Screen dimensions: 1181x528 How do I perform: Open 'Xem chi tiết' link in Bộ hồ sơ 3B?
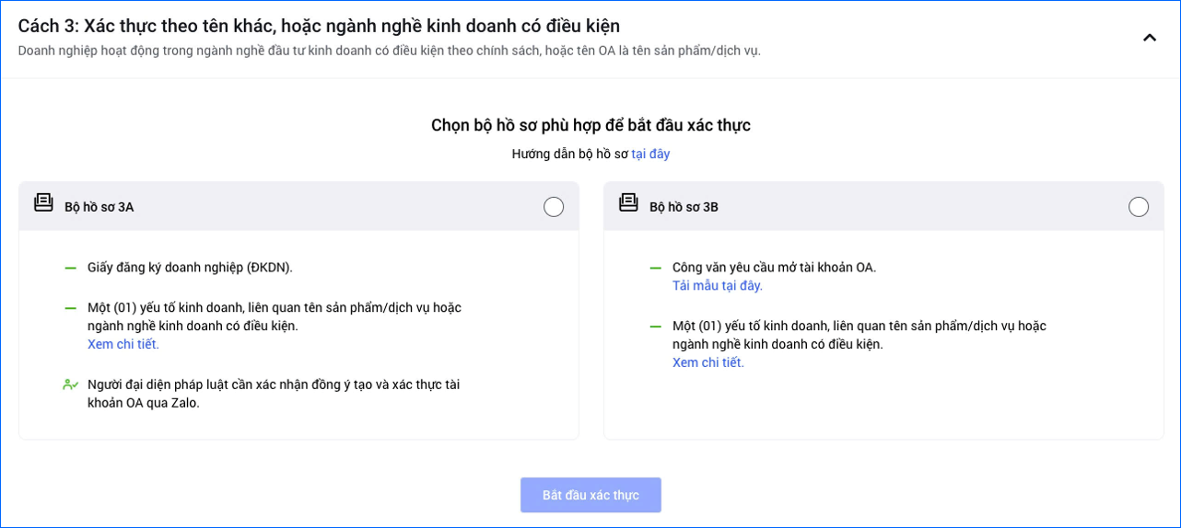[708, 362]
